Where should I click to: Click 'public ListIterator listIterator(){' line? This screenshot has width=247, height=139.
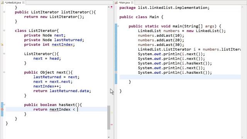point(55,12)
